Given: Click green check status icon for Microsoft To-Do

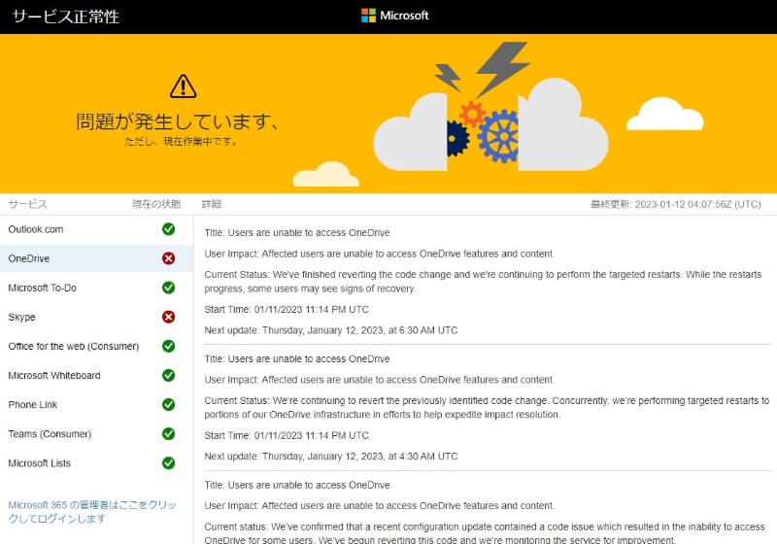Looking at the screenshot, I should coord(168,288).
